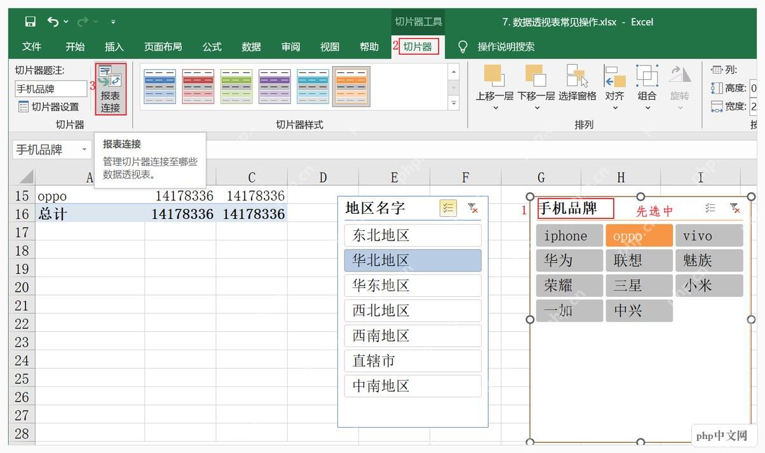Open 选择窗格 selection pane

click(x=577, y=82)
